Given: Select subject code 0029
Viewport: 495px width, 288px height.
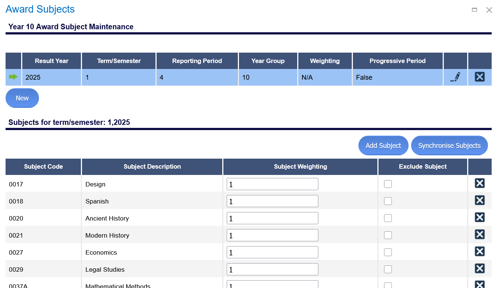Looking at the screenshot, I should click(43, 269).
